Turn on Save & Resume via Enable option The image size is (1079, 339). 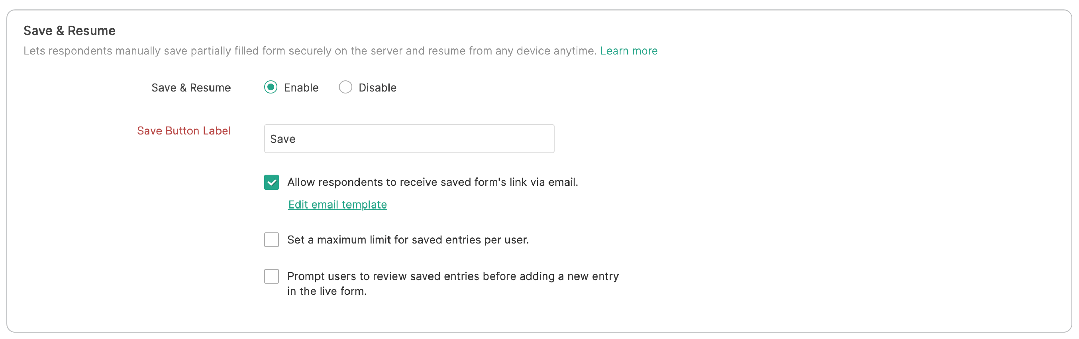pos(271,88)
